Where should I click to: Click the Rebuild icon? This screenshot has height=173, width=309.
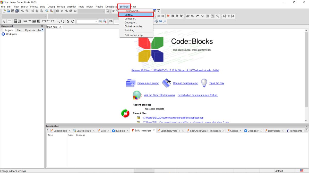(71, 11)
